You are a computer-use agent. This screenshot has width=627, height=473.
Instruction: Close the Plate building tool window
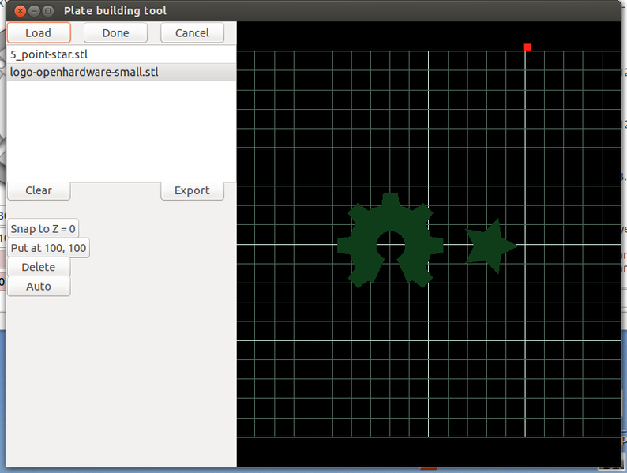(x=20, y=11)
